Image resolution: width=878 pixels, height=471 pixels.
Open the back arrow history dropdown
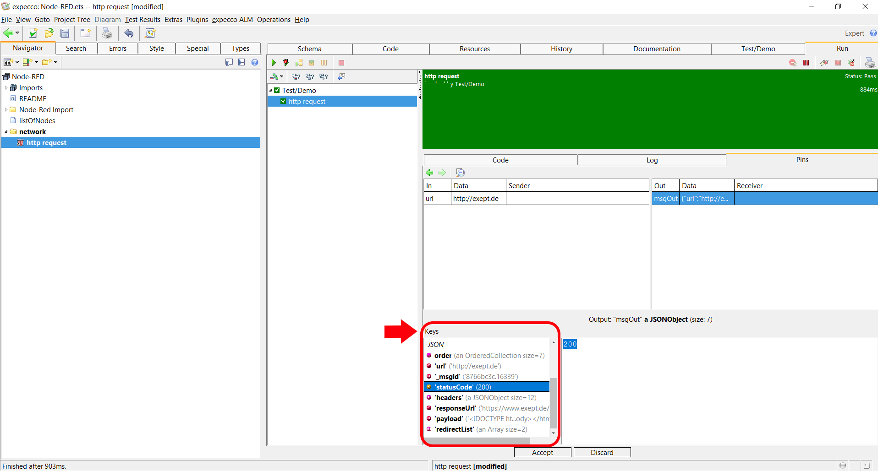(x=17, y=33)
